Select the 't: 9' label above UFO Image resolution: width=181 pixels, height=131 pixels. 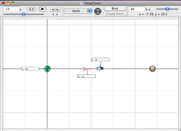point(100,60)
